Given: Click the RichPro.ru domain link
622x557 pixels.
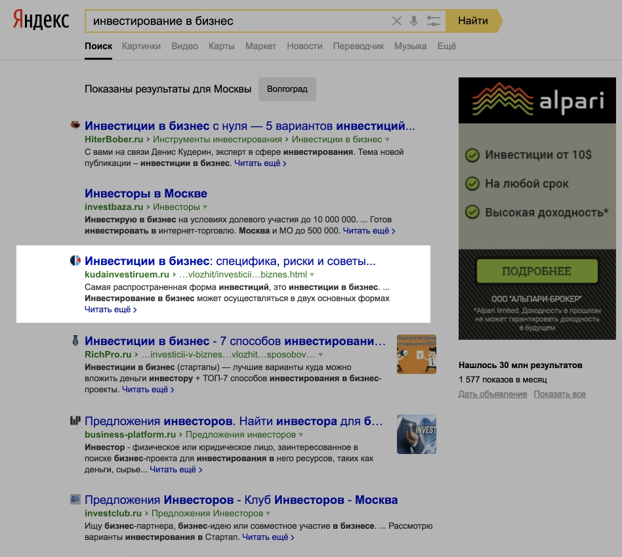Looking at the screenshot, I should click(108, 354).
